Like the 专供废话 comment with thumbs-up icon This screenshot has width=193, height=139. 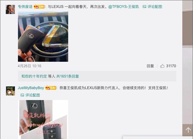tap(162, 66)
